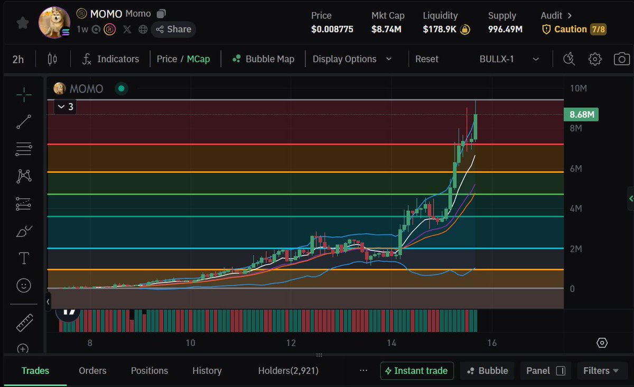Click the 996.49M Supply value

point(505,30)
